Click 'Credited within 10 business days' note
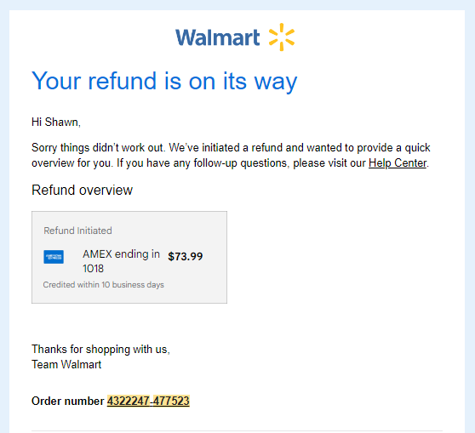Screen dimensions: 475x433 pyautogui.click(x=104, y=285)
